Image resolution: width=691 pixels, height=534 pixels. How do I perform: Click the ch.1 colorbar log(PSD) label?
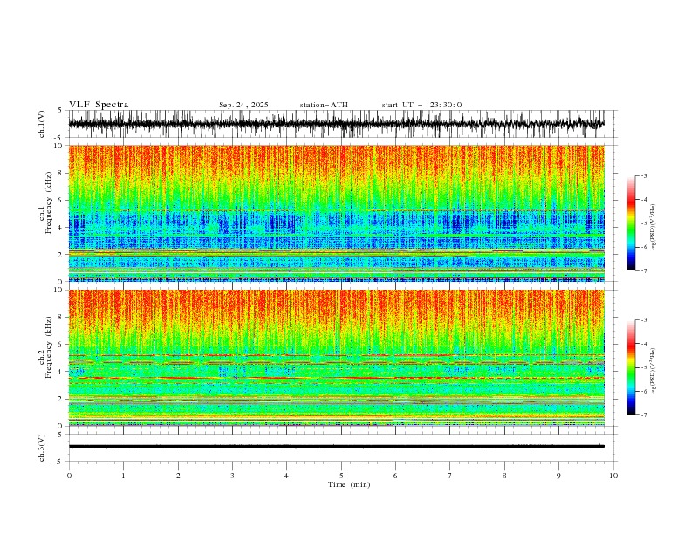pyautogui.click(x=653, y=228)
